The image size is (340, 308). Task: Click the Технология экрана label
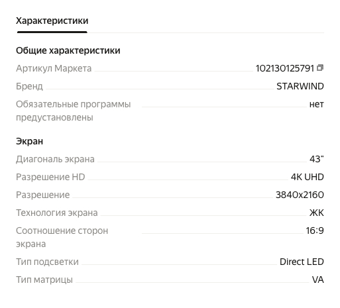click(x=57, y=213)
